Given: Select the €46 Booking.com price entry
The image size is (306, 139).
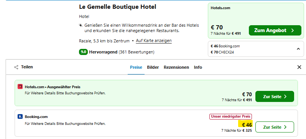Looking at the screenshot, I should coord(225,46).
